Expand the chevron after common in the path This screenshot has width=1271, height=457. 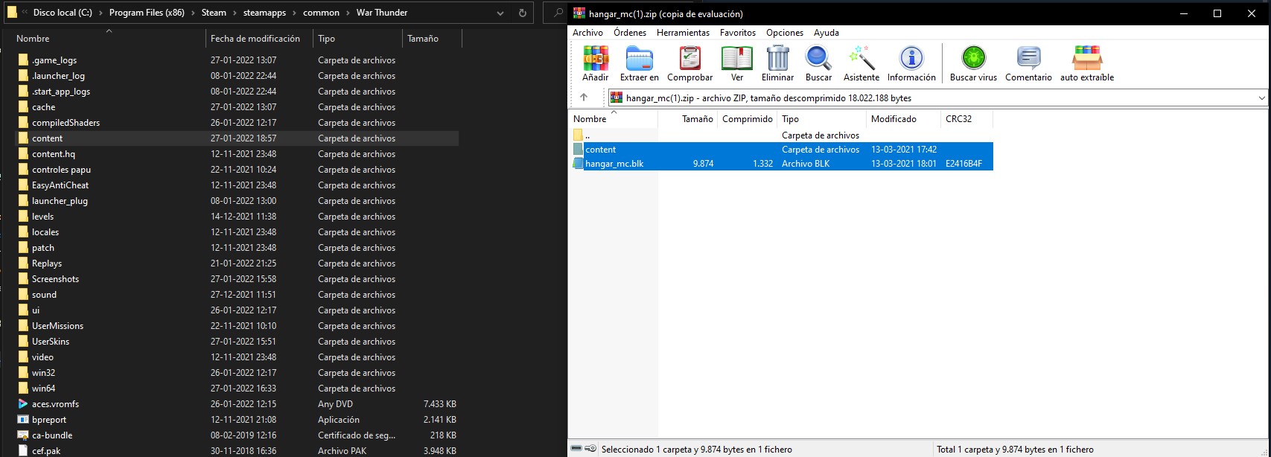[348, 13]
